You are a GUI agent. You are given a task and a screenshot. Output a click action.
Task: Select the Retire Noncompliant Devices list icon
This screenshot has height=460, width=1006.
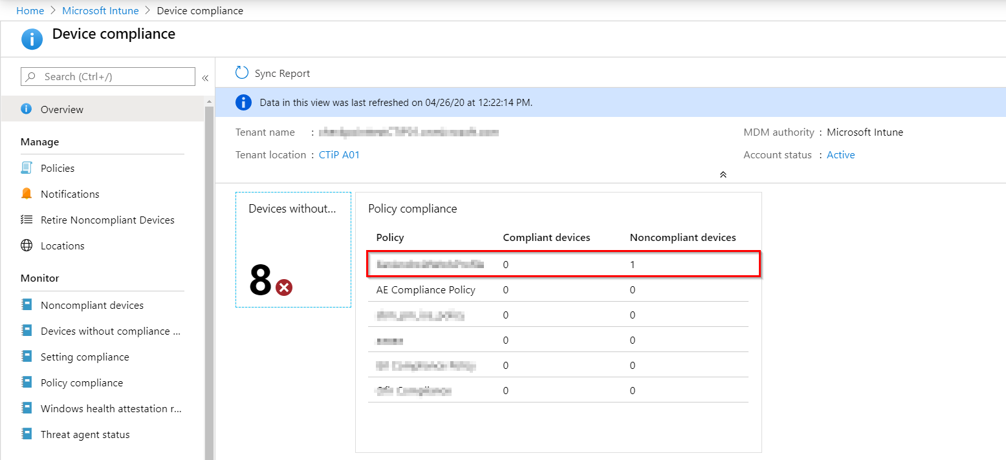point(27,220)
